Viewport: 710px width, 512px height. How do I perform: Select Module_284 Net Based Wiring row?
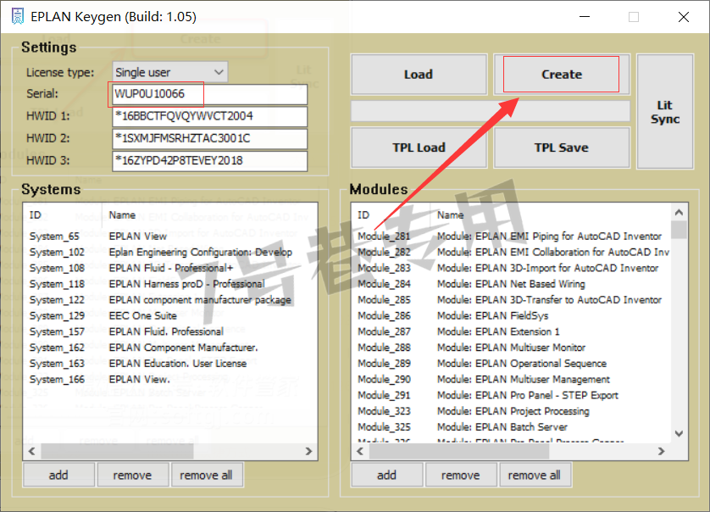click(511, 284)
